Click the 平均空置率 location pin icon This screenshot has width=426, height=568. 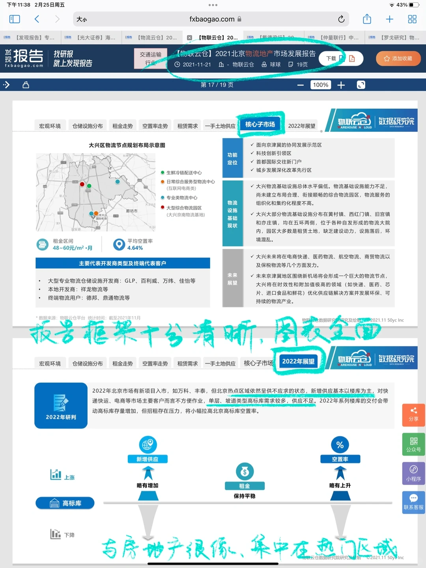click(x=119, y=245)
